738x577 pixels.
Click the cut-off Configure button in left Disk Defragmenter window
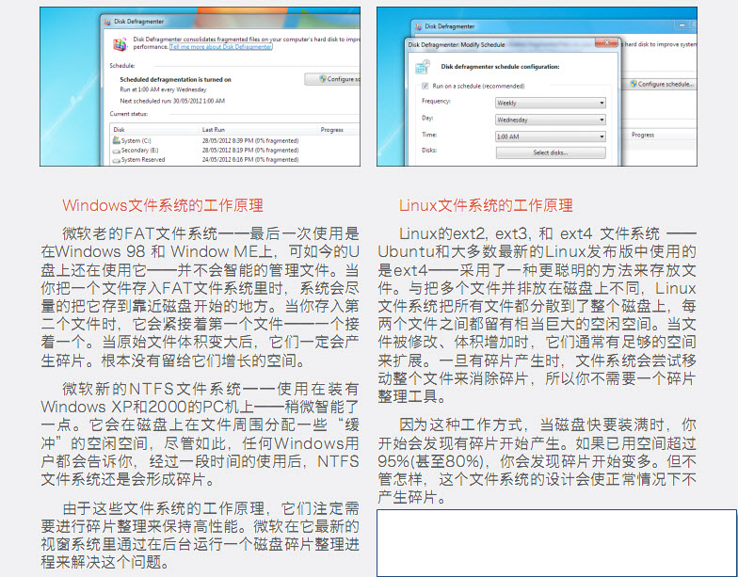[332, 79]
